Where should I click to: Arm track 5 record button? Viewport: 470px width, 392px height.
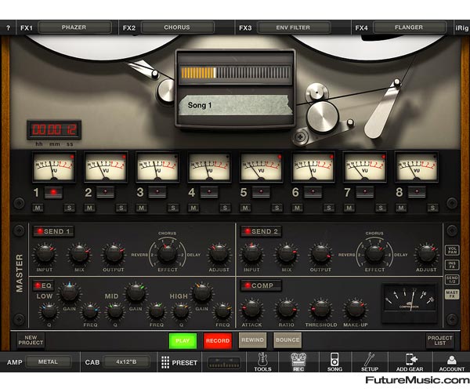[261, 192]
